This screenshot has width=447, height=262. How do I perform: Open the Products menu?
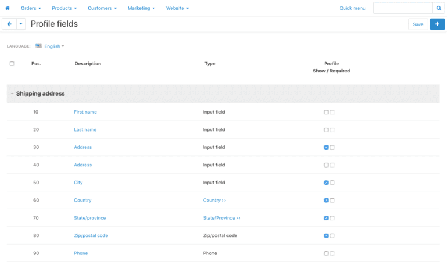pos(64,8)
